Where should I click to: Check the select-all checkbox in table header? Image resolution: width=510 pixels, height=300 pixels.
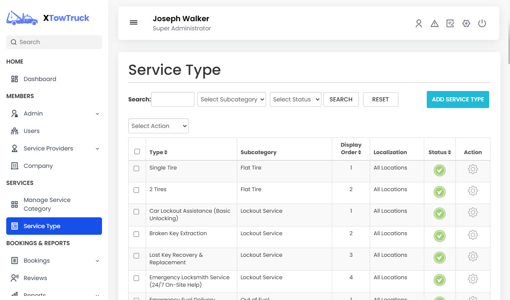(137, 151)
